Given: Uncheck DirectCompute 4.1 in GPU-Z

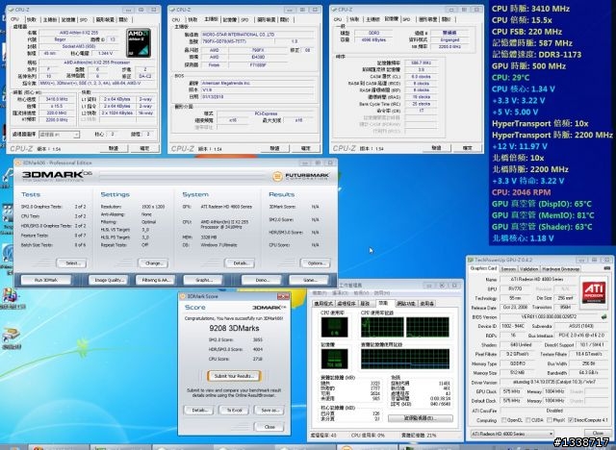Looking at the screenshot, I should point(571,420).
